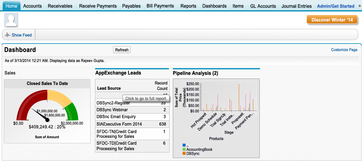Open the Customize Page link
Viewport: 362px width, 161px height.
344,50
